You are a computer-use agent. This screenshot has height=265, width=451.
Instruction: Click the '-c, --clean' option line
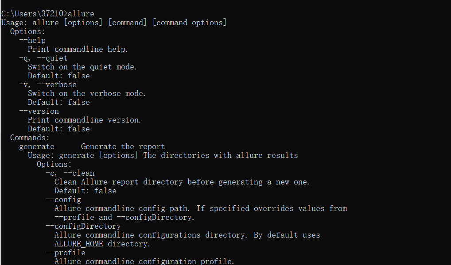70,173
